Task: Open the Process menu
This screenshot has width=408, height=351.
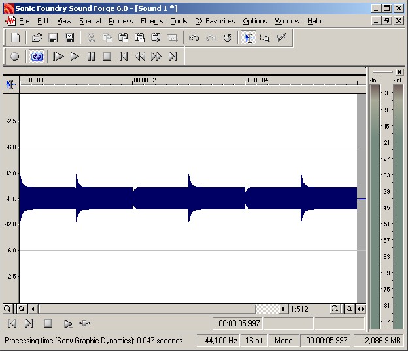Action: 121,21
